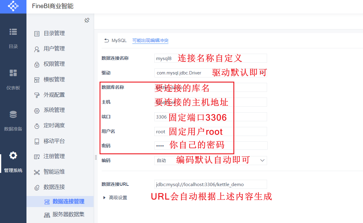Viewport: 363px width, 223px height.
Task: Click the 数据库名称 label
Action: pos(113,87)
